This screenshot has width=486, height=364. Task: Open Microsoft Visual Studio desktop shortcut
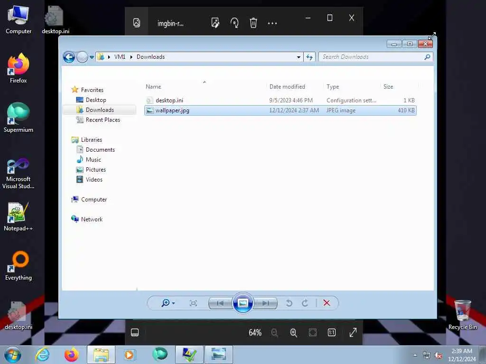[19, 173]
